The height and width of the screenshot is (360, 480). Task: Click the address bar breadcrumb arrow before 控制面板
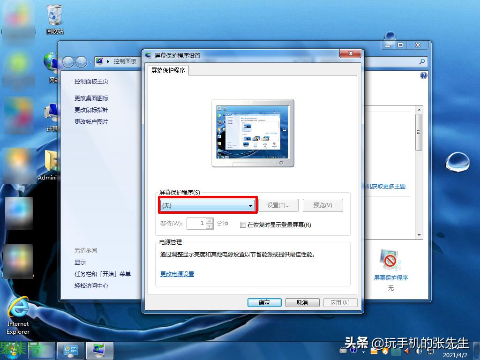tap(109, 61)
